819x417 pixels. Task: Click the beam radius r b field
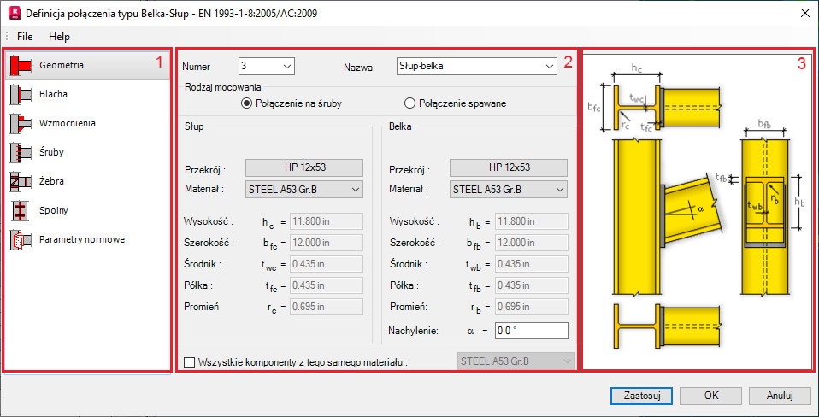tap(531, 307)
